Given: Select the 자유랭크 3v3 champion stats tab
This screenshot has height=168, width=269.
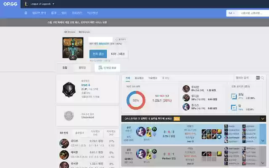Looking at the screenshot, I should [111, 133].
